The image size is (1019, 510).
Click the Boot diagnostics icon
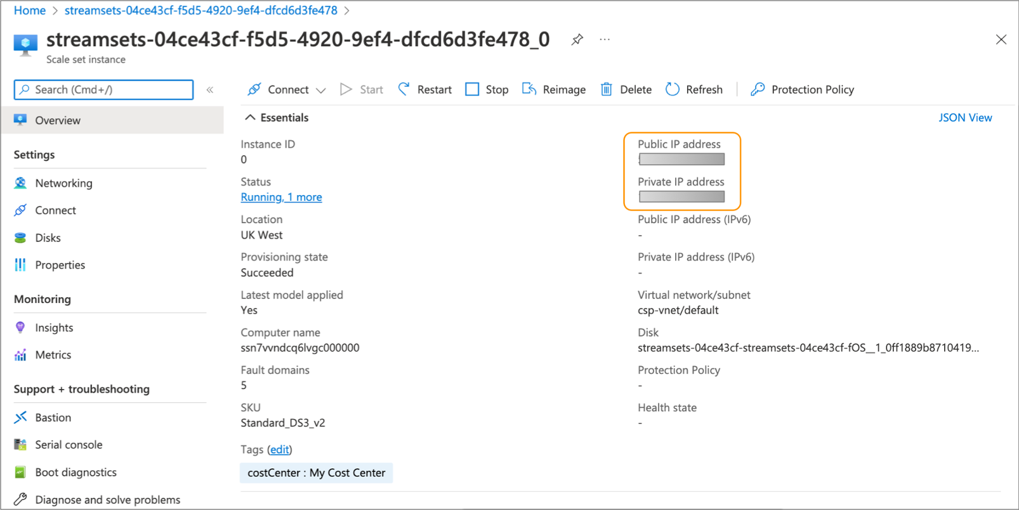tap(20, 472)
